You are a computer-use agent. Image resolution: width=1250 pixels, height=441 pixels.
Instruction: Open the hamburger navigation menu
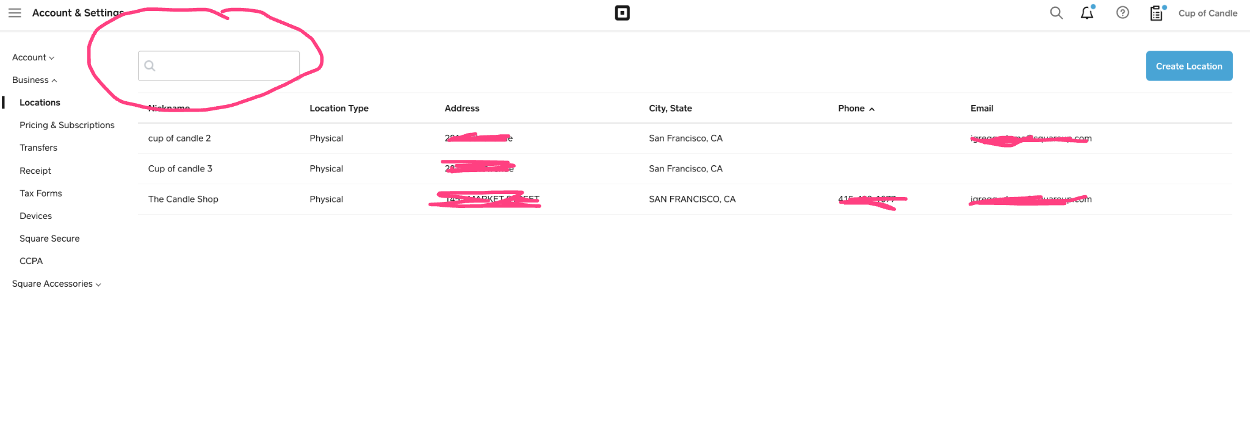pyautogui.click(x=15, y=13)
